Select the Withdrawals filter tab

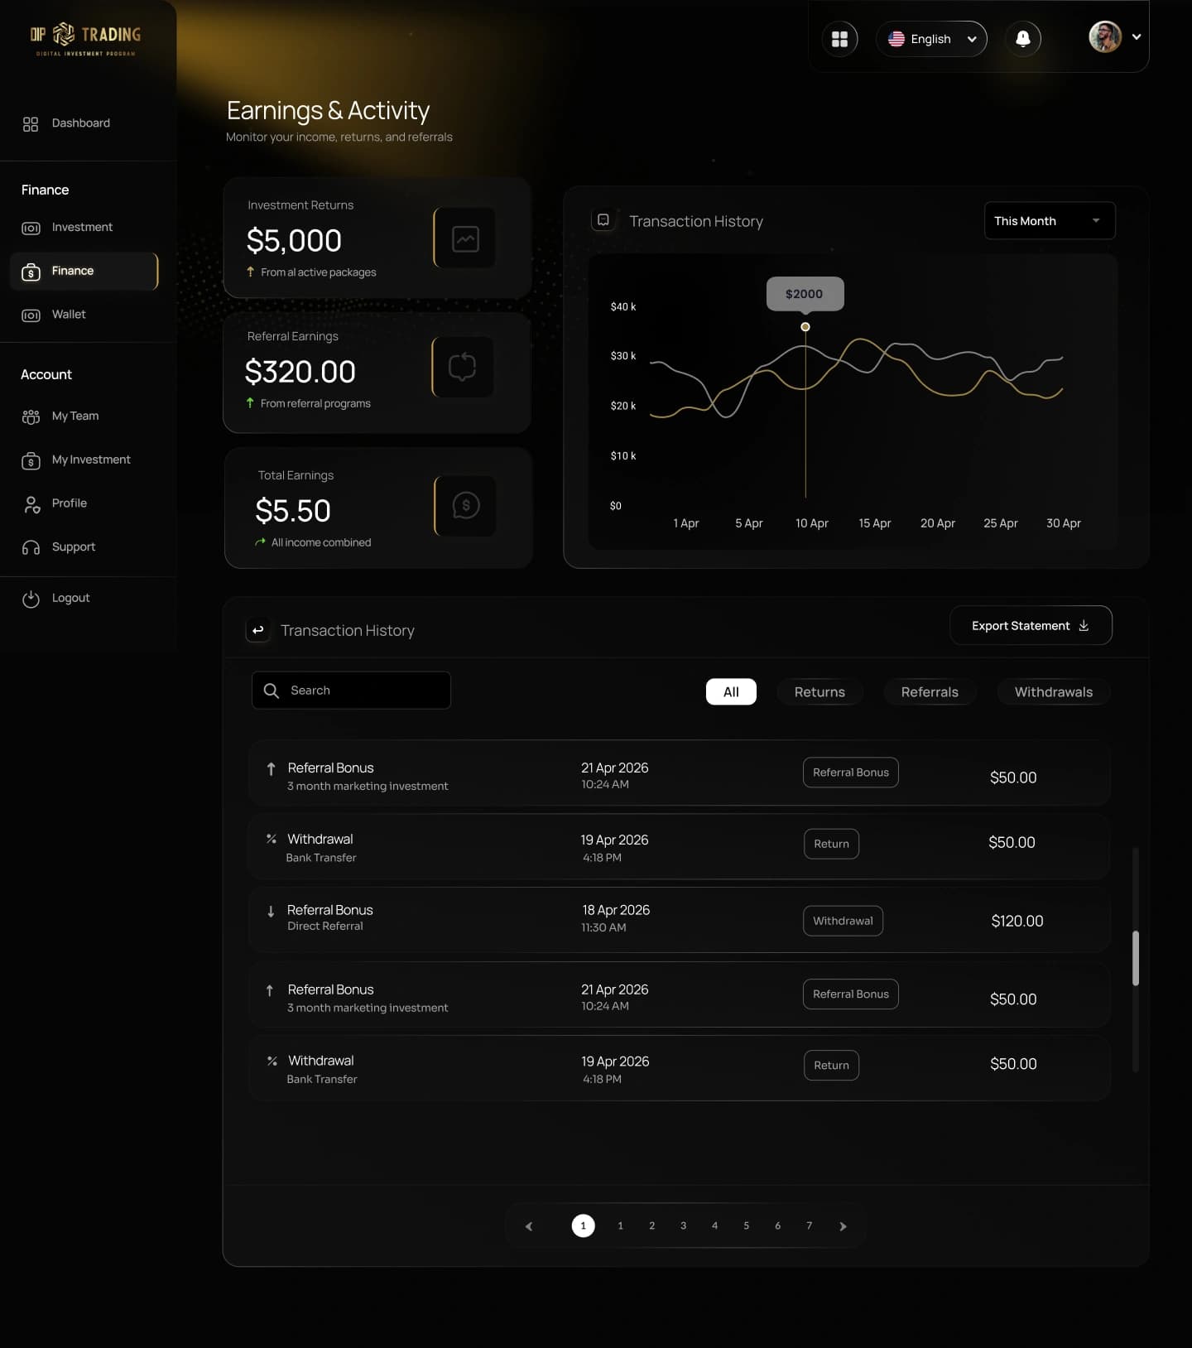1053,692
